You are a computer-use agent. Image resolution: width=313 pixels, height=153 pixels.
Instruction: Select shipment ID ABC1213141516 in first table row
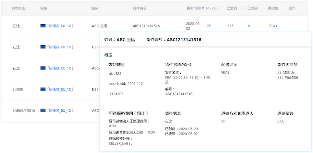tap(146, 26)
